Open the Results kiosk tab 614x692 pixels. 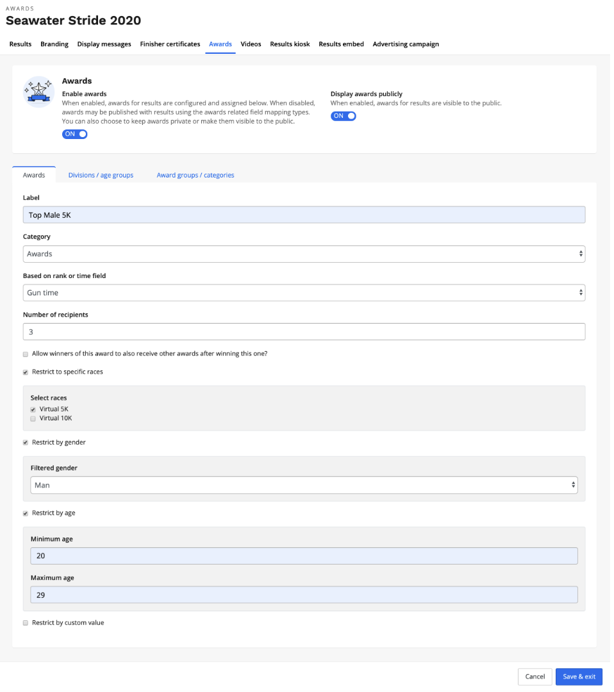point(290,44)
